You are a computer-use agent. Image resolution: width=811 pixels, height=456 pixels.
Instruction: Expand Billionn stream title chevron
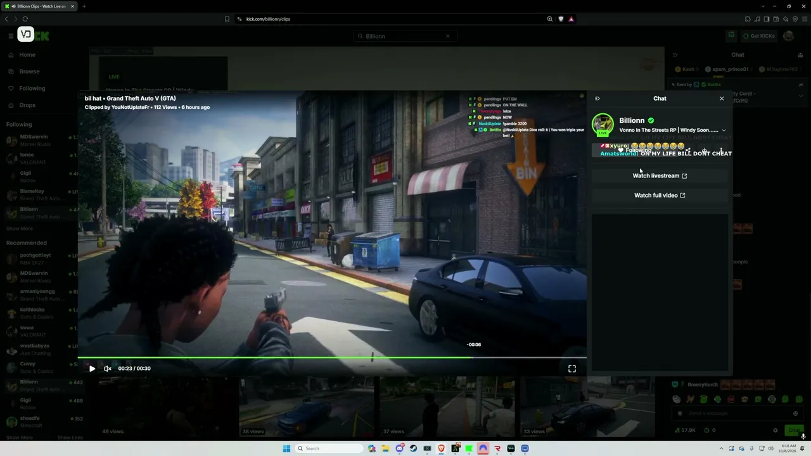[x=724, y=130]
